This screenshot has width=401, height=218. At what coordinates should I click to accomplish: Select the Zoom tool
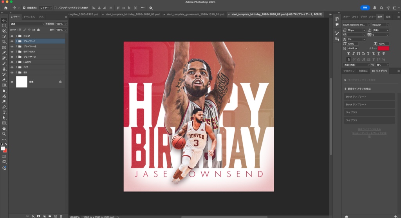pos(4,134)
